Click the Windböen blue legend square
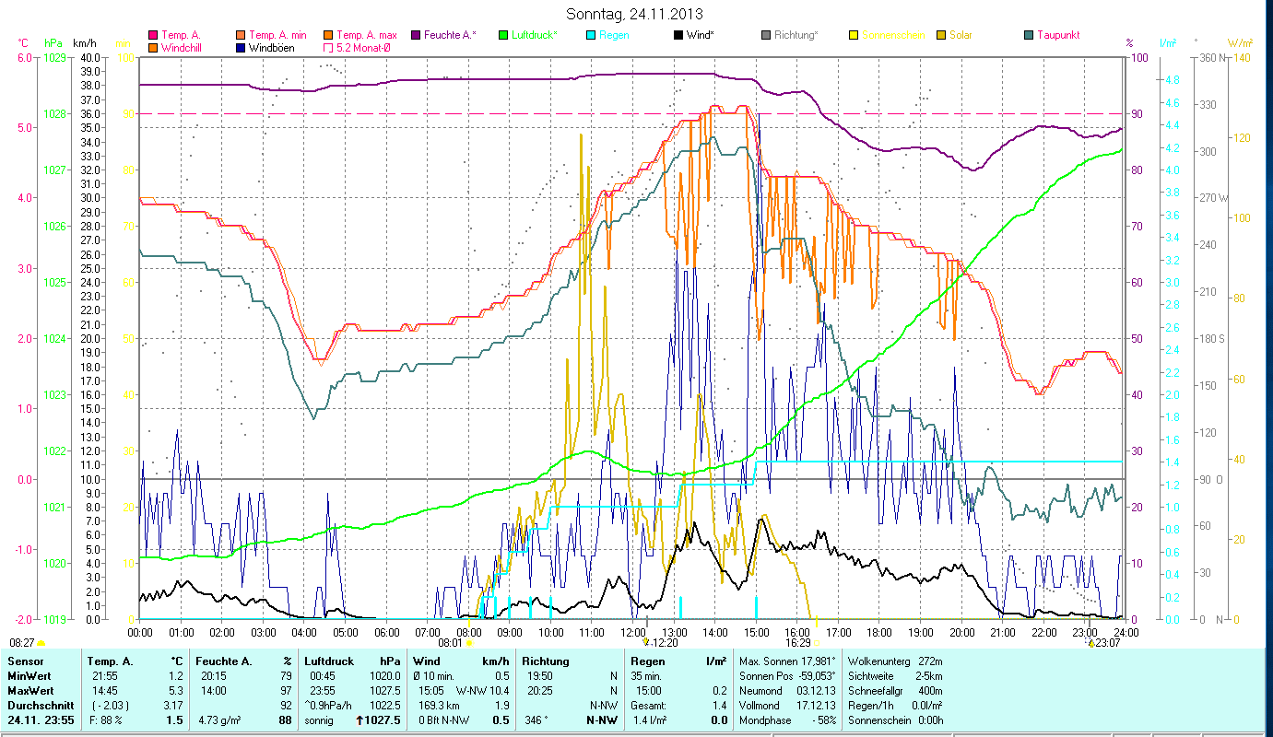This screenshot has width=1273, height=737. 242,48
